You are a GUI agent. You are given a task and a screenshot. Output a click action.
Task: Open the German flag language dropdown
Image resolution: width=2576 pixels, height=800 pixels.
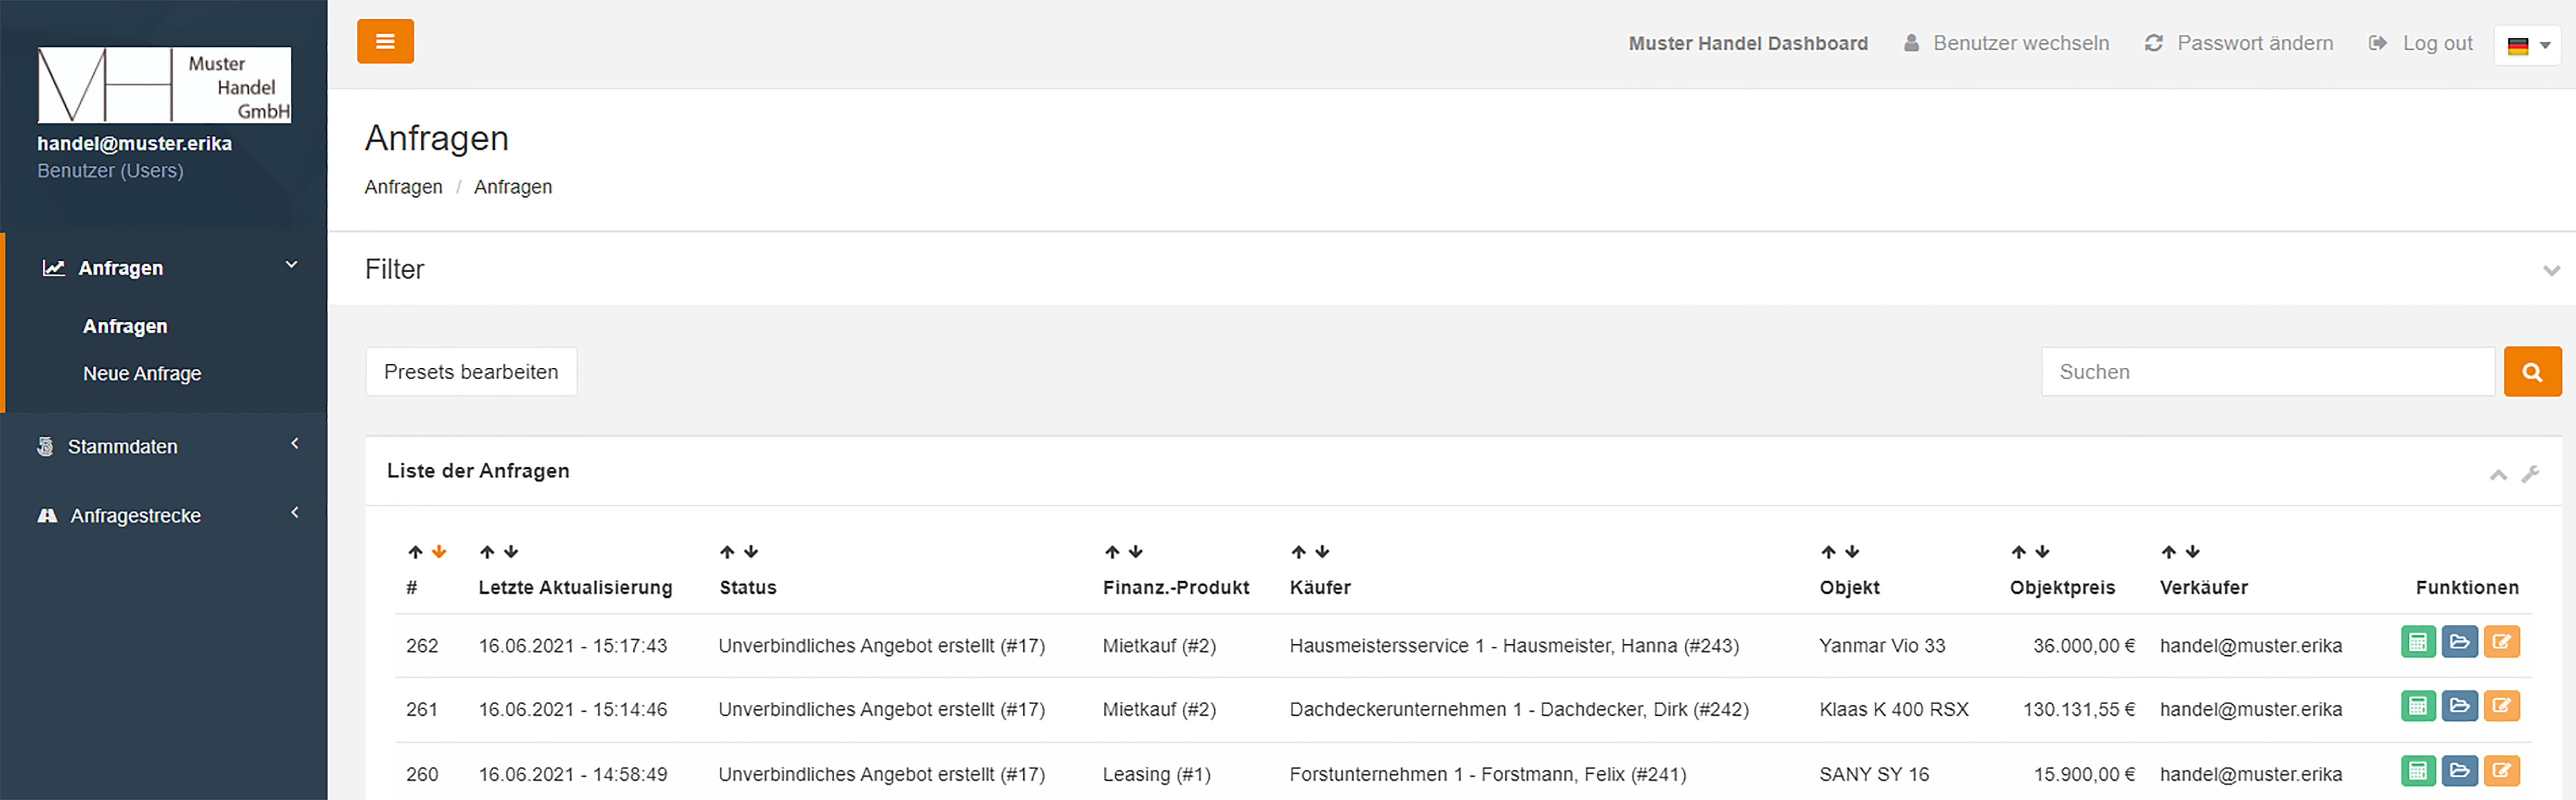pyautogui.click(x=2527, y=45)
